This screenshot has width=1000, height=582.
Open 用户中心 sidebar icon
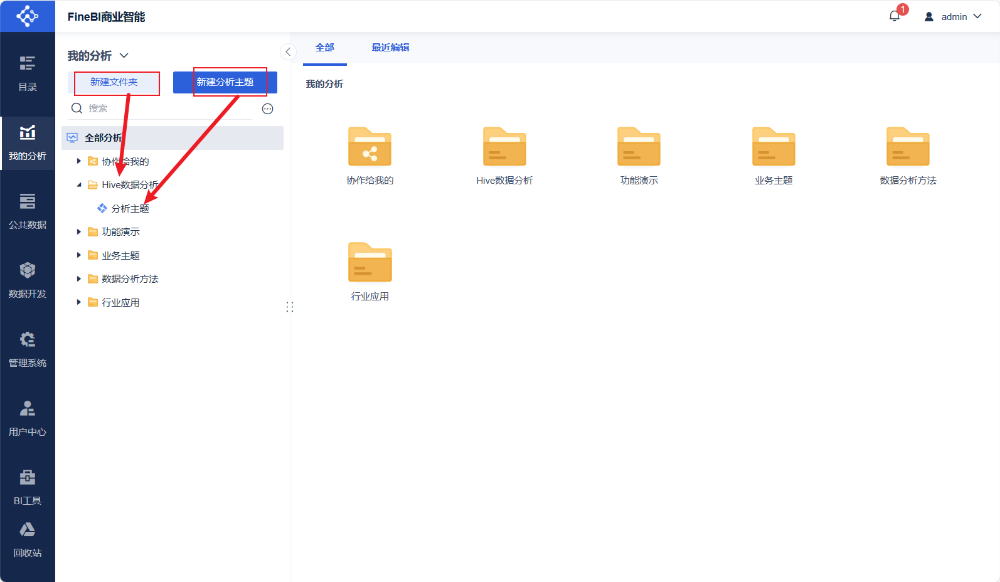[28, 418]
